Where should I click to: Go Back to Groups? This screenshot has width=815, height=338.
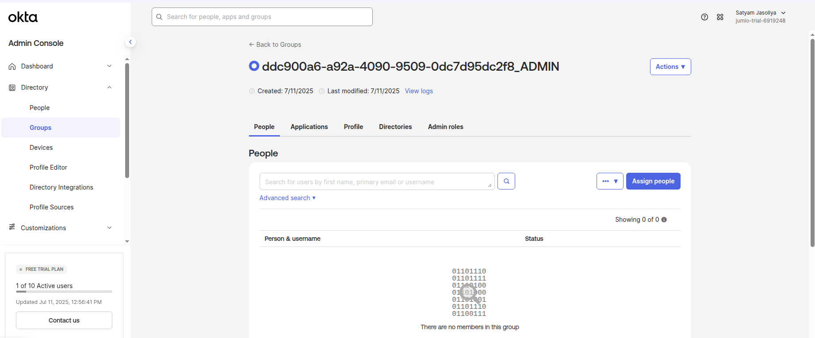275,45
